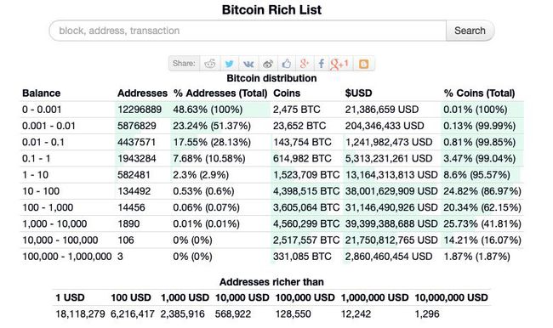Image resolution: width=553 pixels, height=328 pixels.
Task: Click the Google +1 icon
Action: click(339, 64)
